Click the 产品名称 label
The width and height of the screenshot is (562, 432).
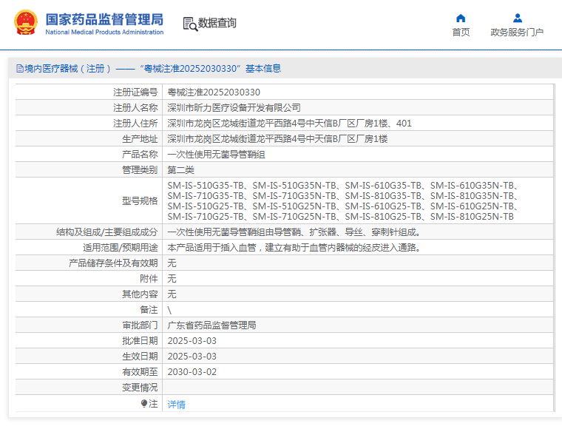[140, 155]
